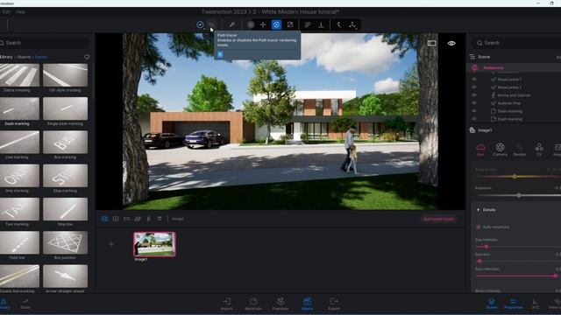Toggle the Ambience container visibility icon

[475, 67]
